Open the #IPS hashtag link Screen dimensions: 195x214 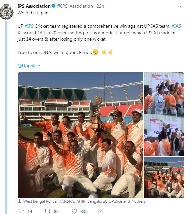(x=29, y=26)
